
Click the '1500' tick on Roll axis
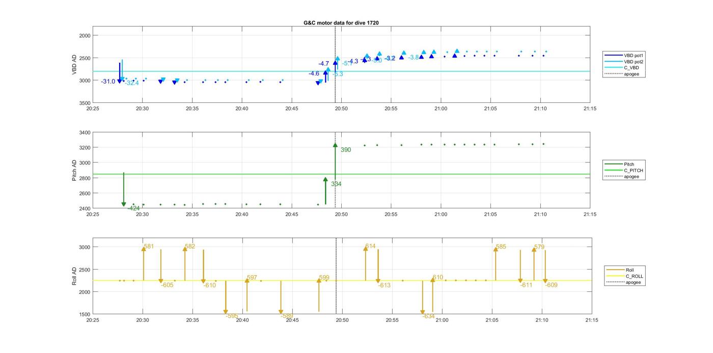pyautogui.click(x=84, y=314)
